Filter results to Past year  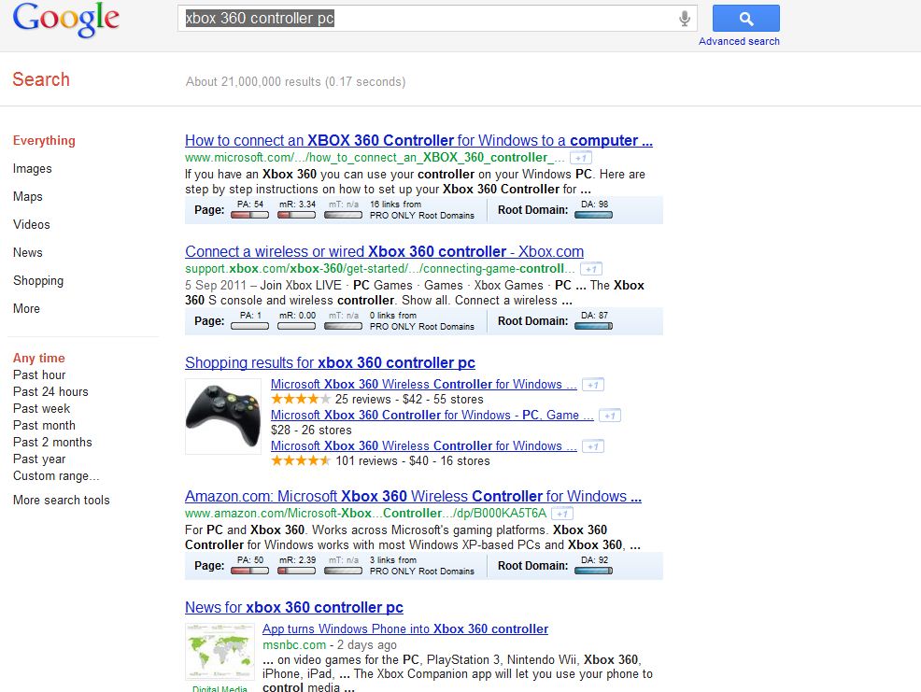[39, 459]
